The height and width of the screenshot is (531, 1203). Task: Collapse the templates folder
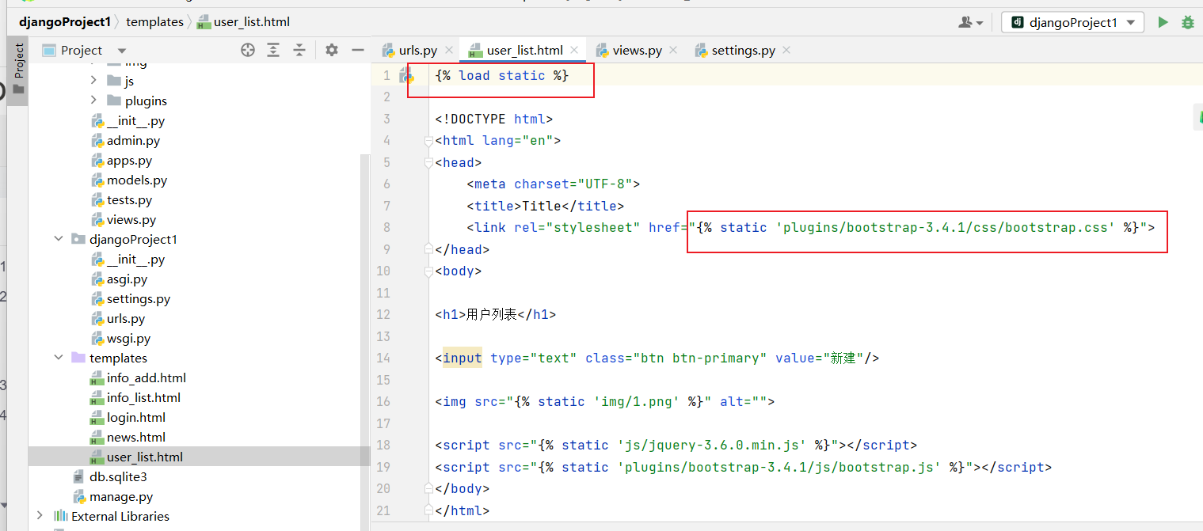pyautogui.click(x=59, y=358)
